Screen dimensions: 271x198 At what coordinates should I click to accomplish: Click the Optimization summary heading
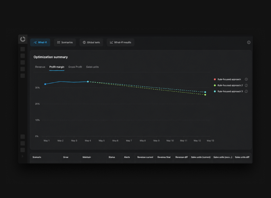(50, 57)
